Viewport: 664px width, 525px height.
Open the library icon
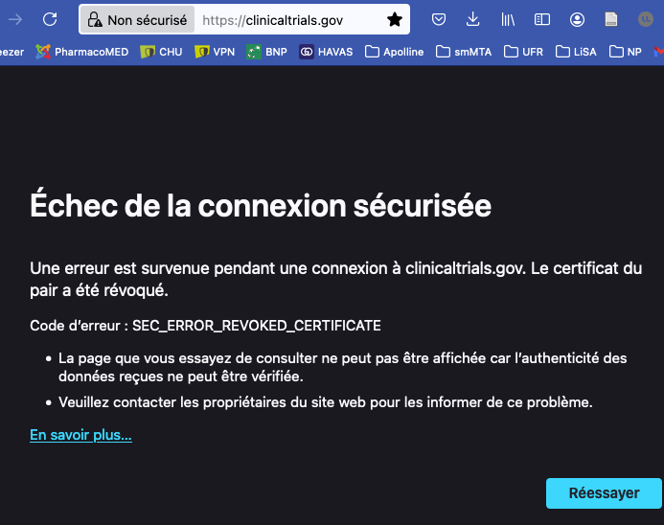pyautogui.click(x=508, y=19)
